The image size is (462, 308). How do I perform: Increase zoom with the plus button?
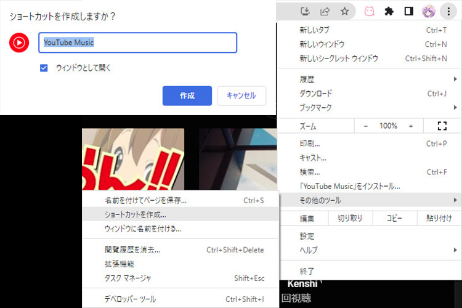pyautogui.click(x=411, y=126)
